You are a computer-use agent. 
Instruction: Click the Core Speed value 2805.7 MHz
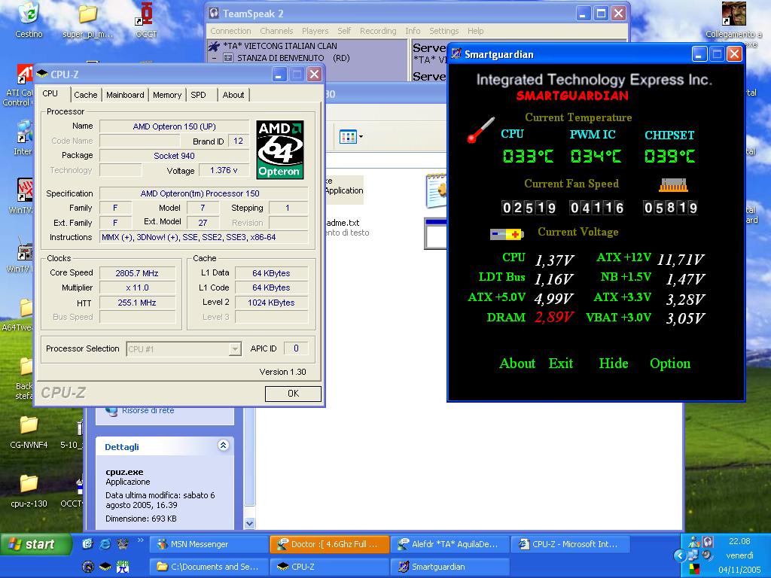[x=137, y=273]
